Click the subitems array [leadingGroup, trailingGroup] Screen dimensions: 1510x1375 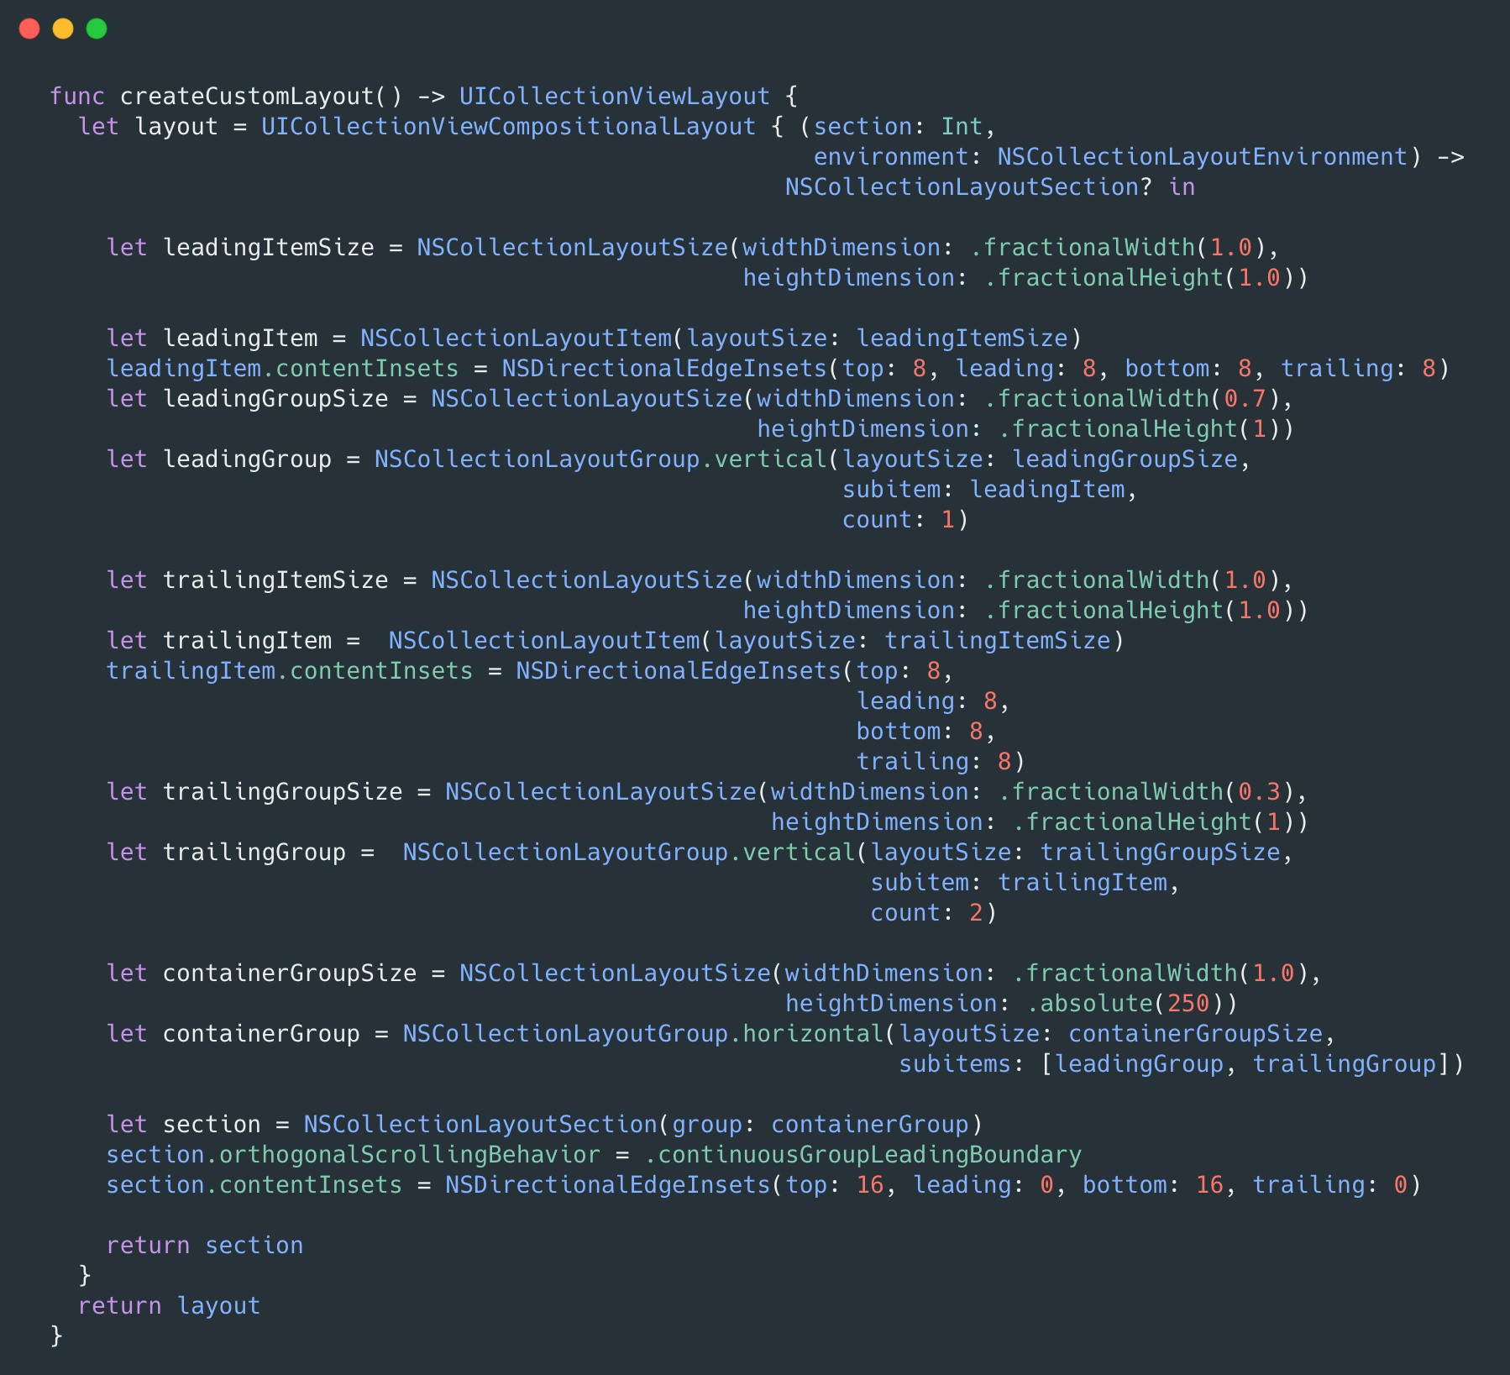click(x=1245, y=1064)
